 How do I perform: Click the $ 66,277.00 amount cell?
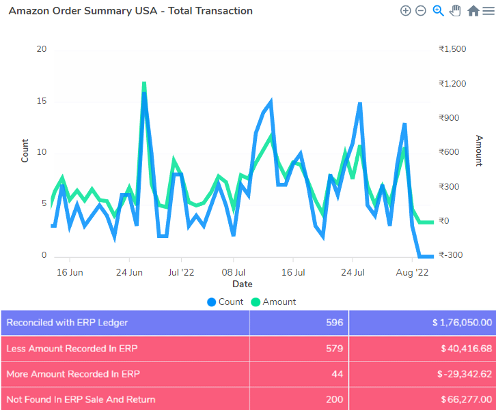click(422, 399)
